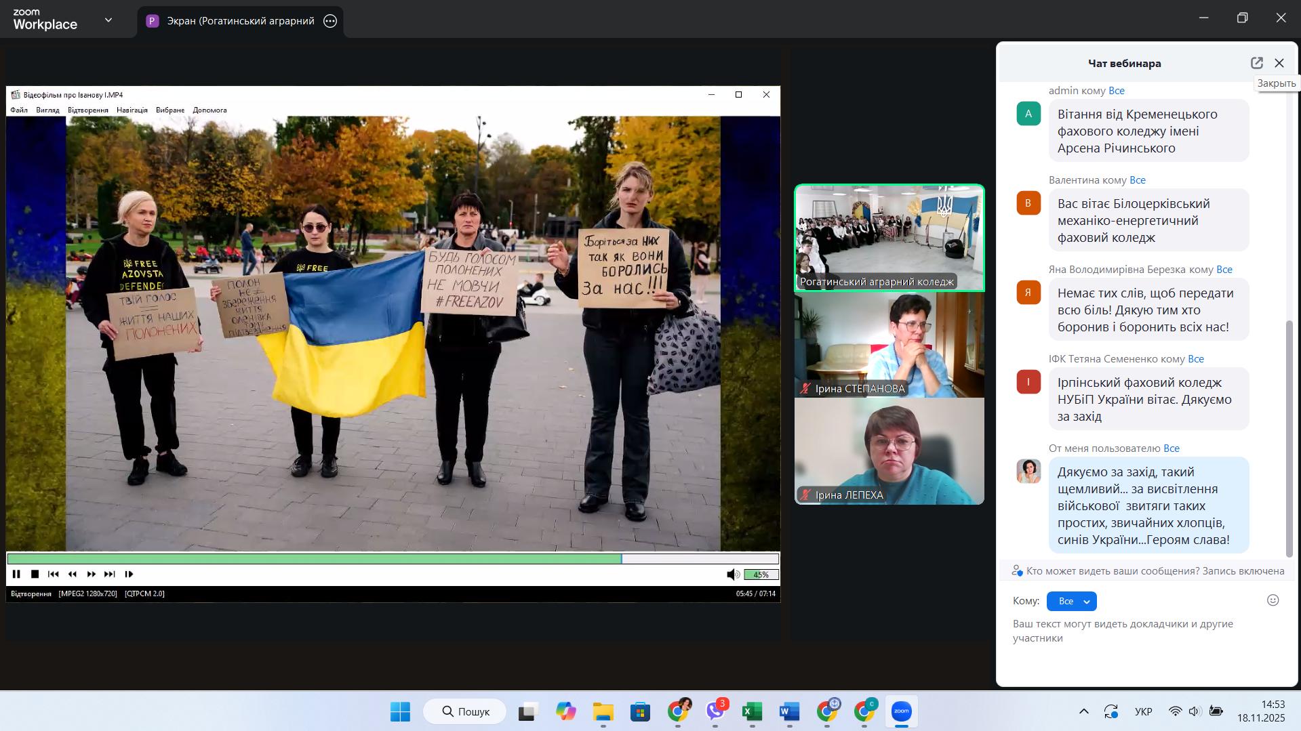Skip to previous track in player

coord(54,575)
